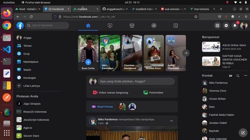Search contacts magnifier icon in Kontak
The width and height of the screenshot is (250, 140).
tap(238, 76)
